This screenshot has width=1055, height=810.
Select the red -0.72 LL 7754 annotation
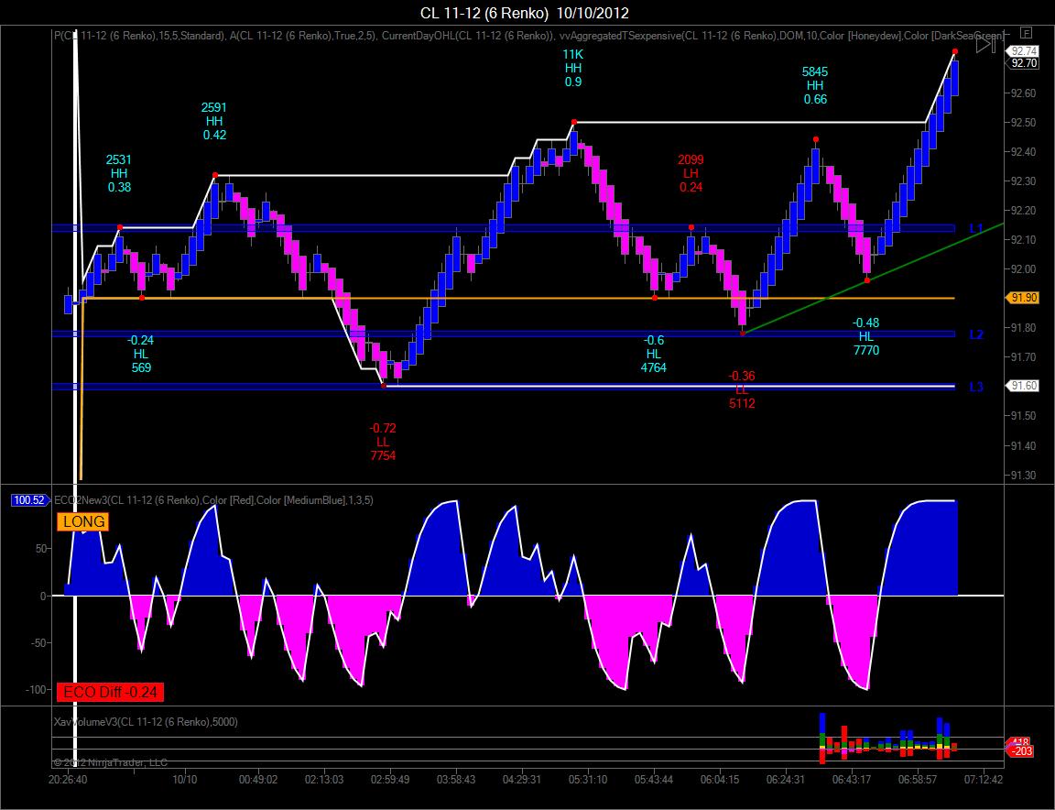(x=383, y=442)
